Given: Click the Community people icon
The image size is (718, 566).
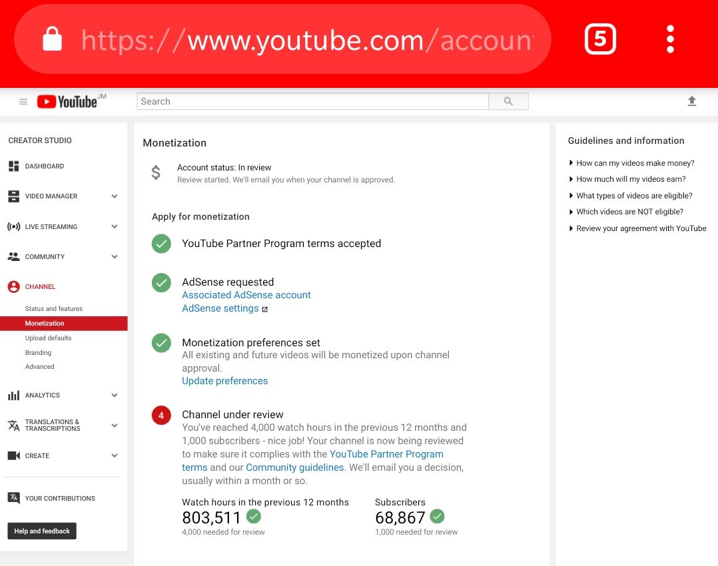Looking at the screenshot, I should click(14, 257).
